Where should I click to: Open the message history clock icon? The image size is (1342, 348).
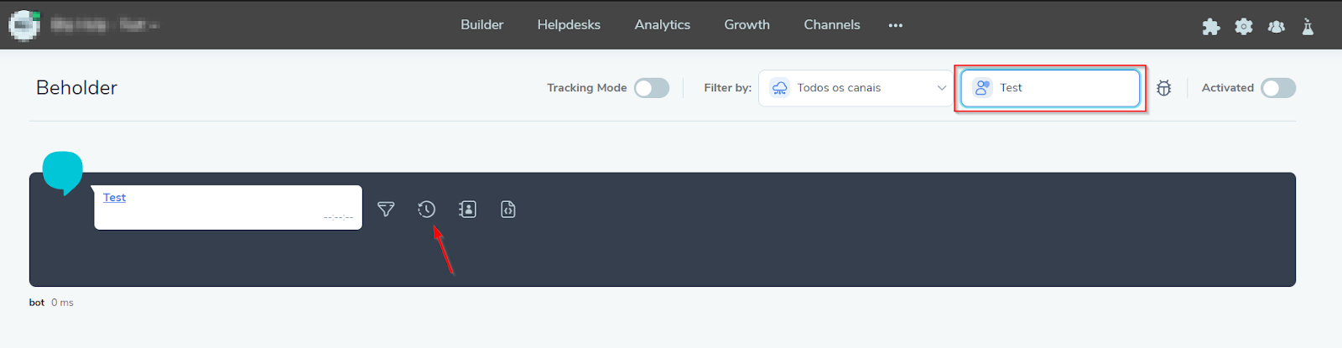pyautogui.click(x=427, y=210)
